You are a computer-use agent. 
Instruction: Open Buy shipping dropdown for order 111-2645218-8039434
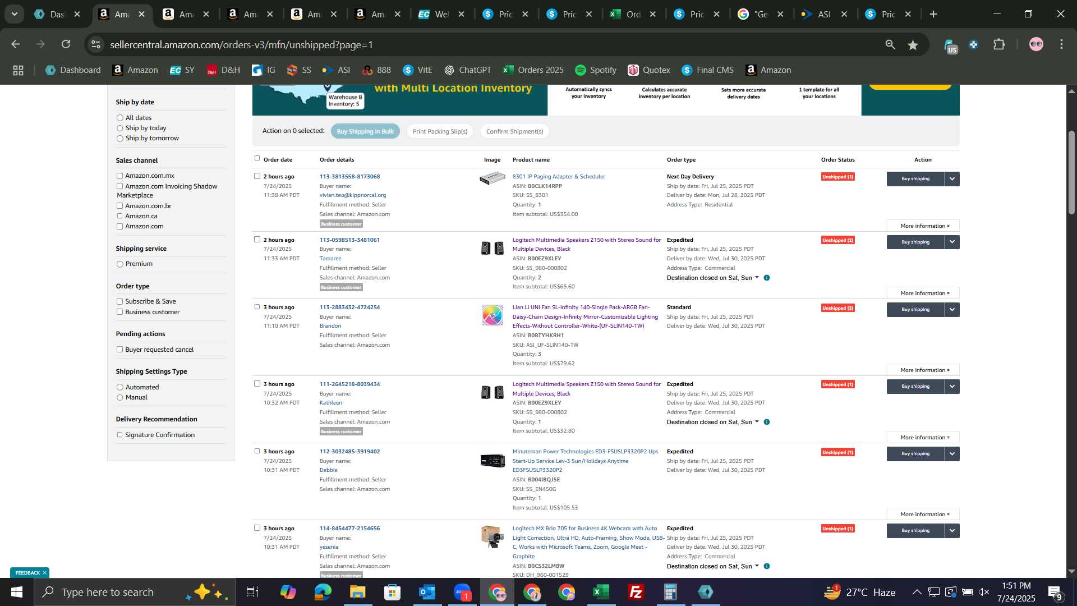click(952, 387)
